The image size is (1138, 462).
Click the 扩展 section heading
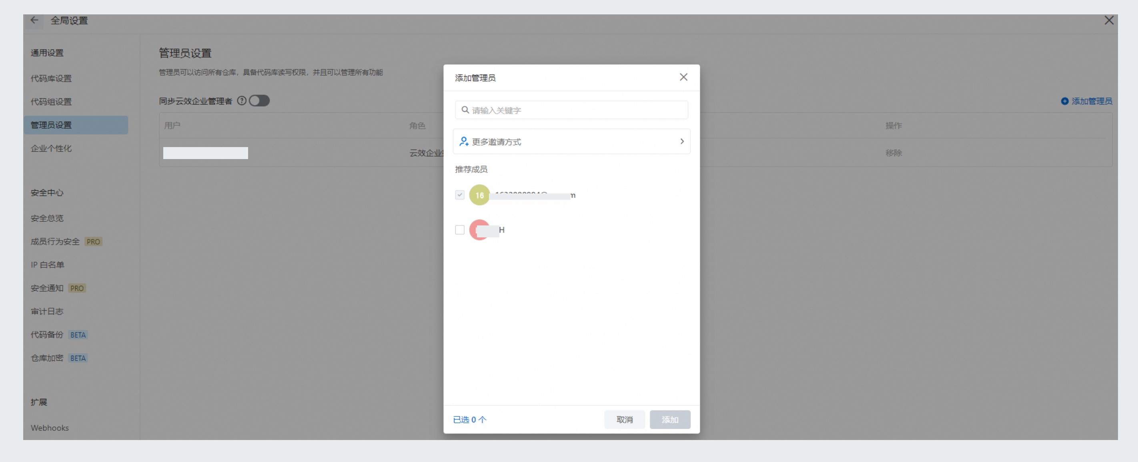pyautogui.click(x=39, y=402)
